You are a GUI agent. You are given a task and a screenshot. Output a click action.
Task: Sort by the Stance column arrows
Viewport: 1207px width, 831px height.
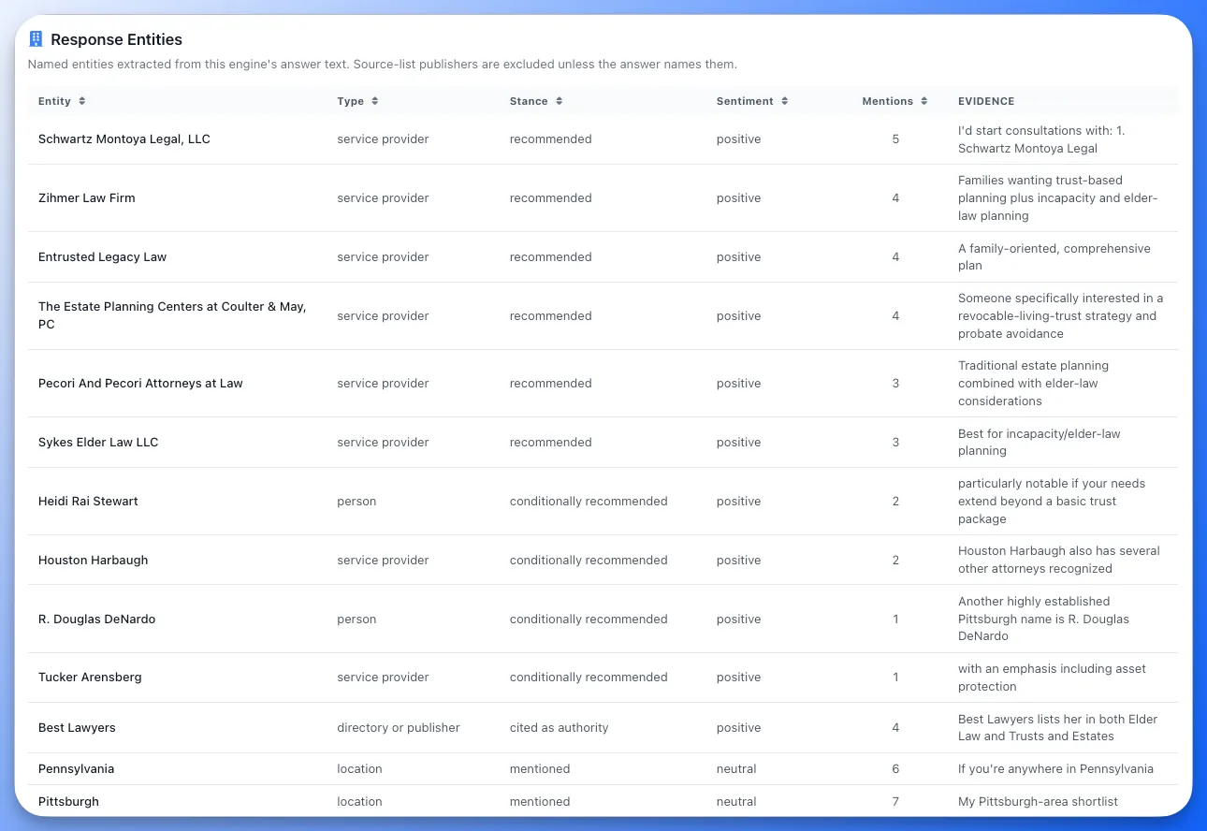tap(559, 101)
